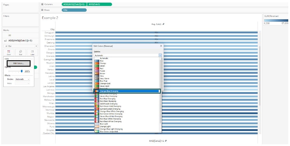Click the 100% opacity value field
The height and width of the screenshot is (146, 290).
[27, 71]
